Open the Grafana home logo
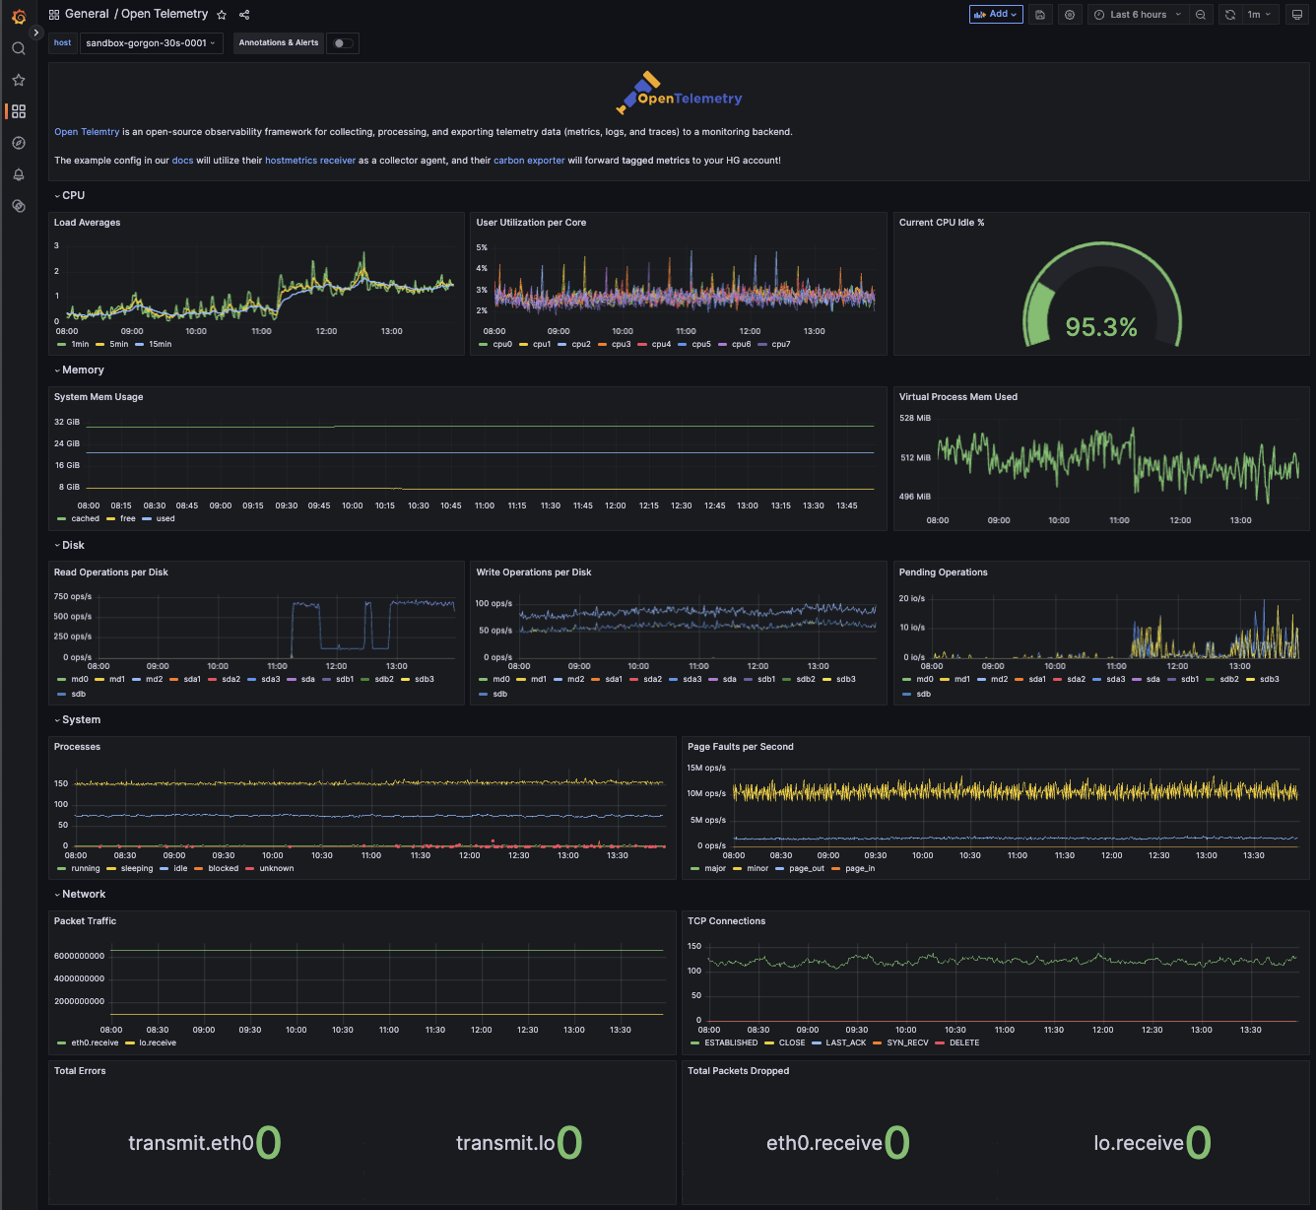This screenshot has width=1316, height=1210. pyautogui.click(x=18, y=16)
